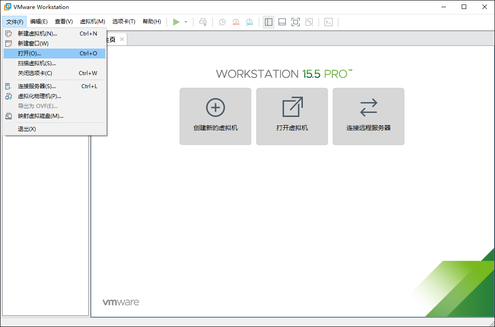Click the green power-on play icon
This screenshot has width=495, height=327.
coord(176,22)
